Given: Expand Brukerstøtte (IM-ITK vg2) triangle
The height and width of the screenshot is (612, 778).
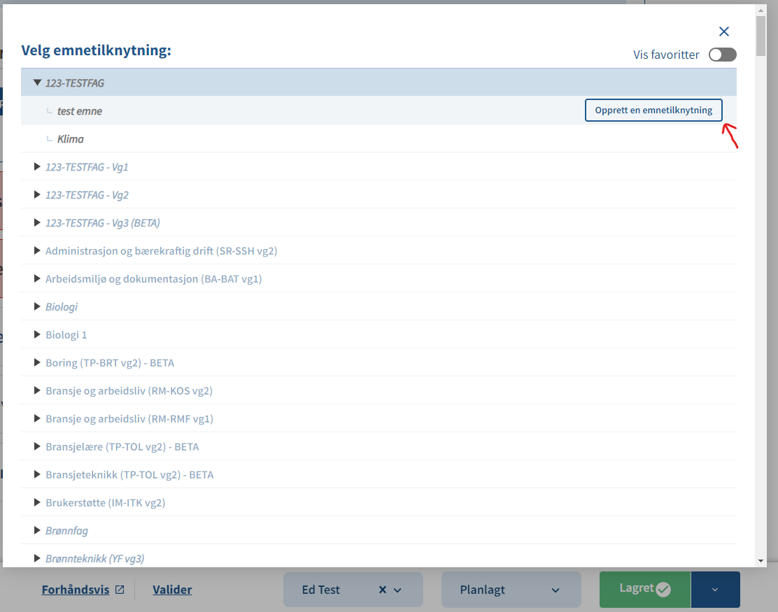Looking at the screenshot, I should [x=37, y=502].
